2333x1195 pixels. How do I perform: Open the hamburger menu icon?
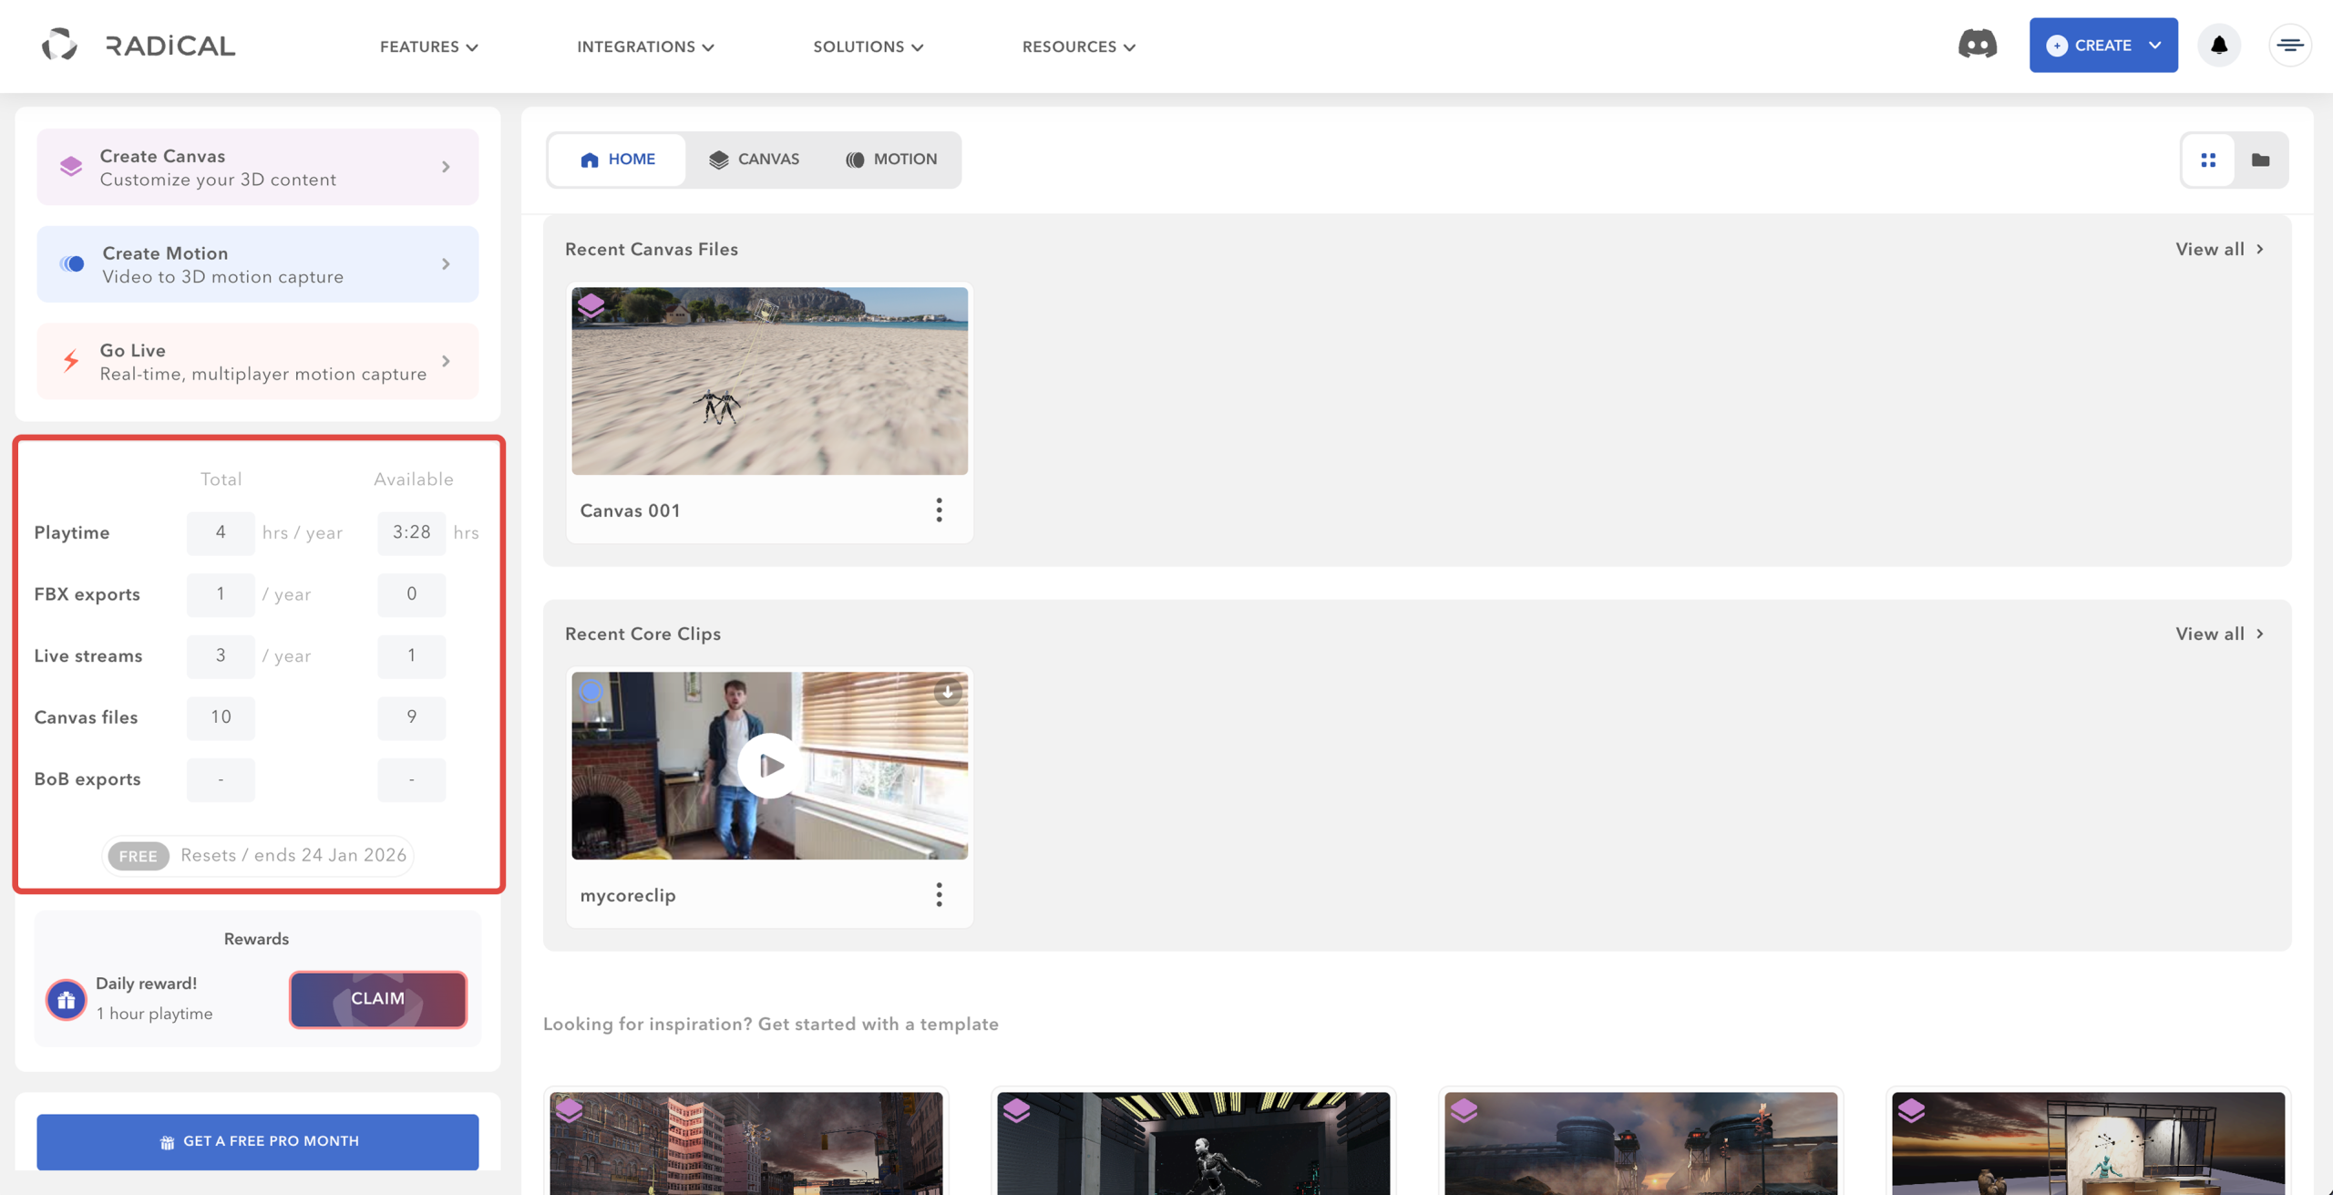(x=2290, y=44)
